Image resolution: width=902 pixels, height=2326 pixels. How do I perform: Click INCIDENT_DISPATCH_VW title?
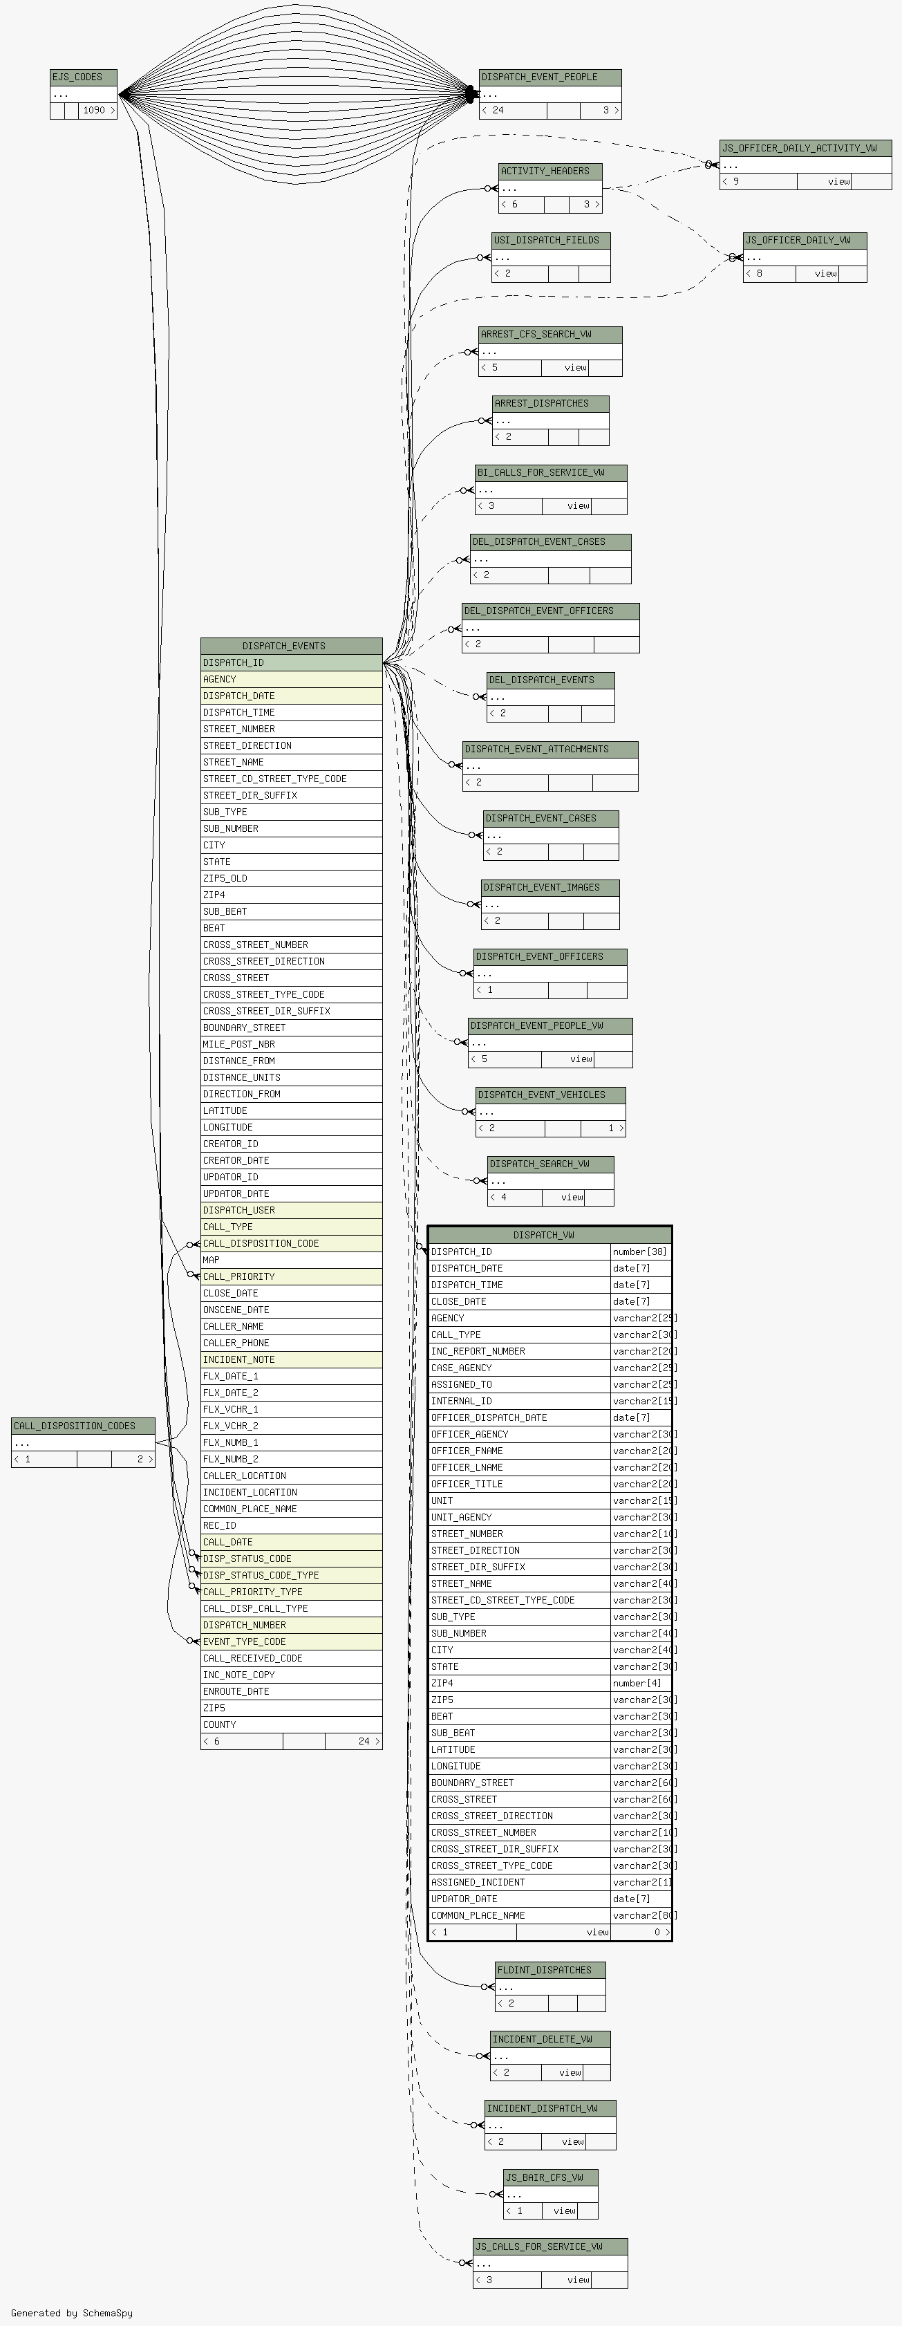(x=551, y=2108)
